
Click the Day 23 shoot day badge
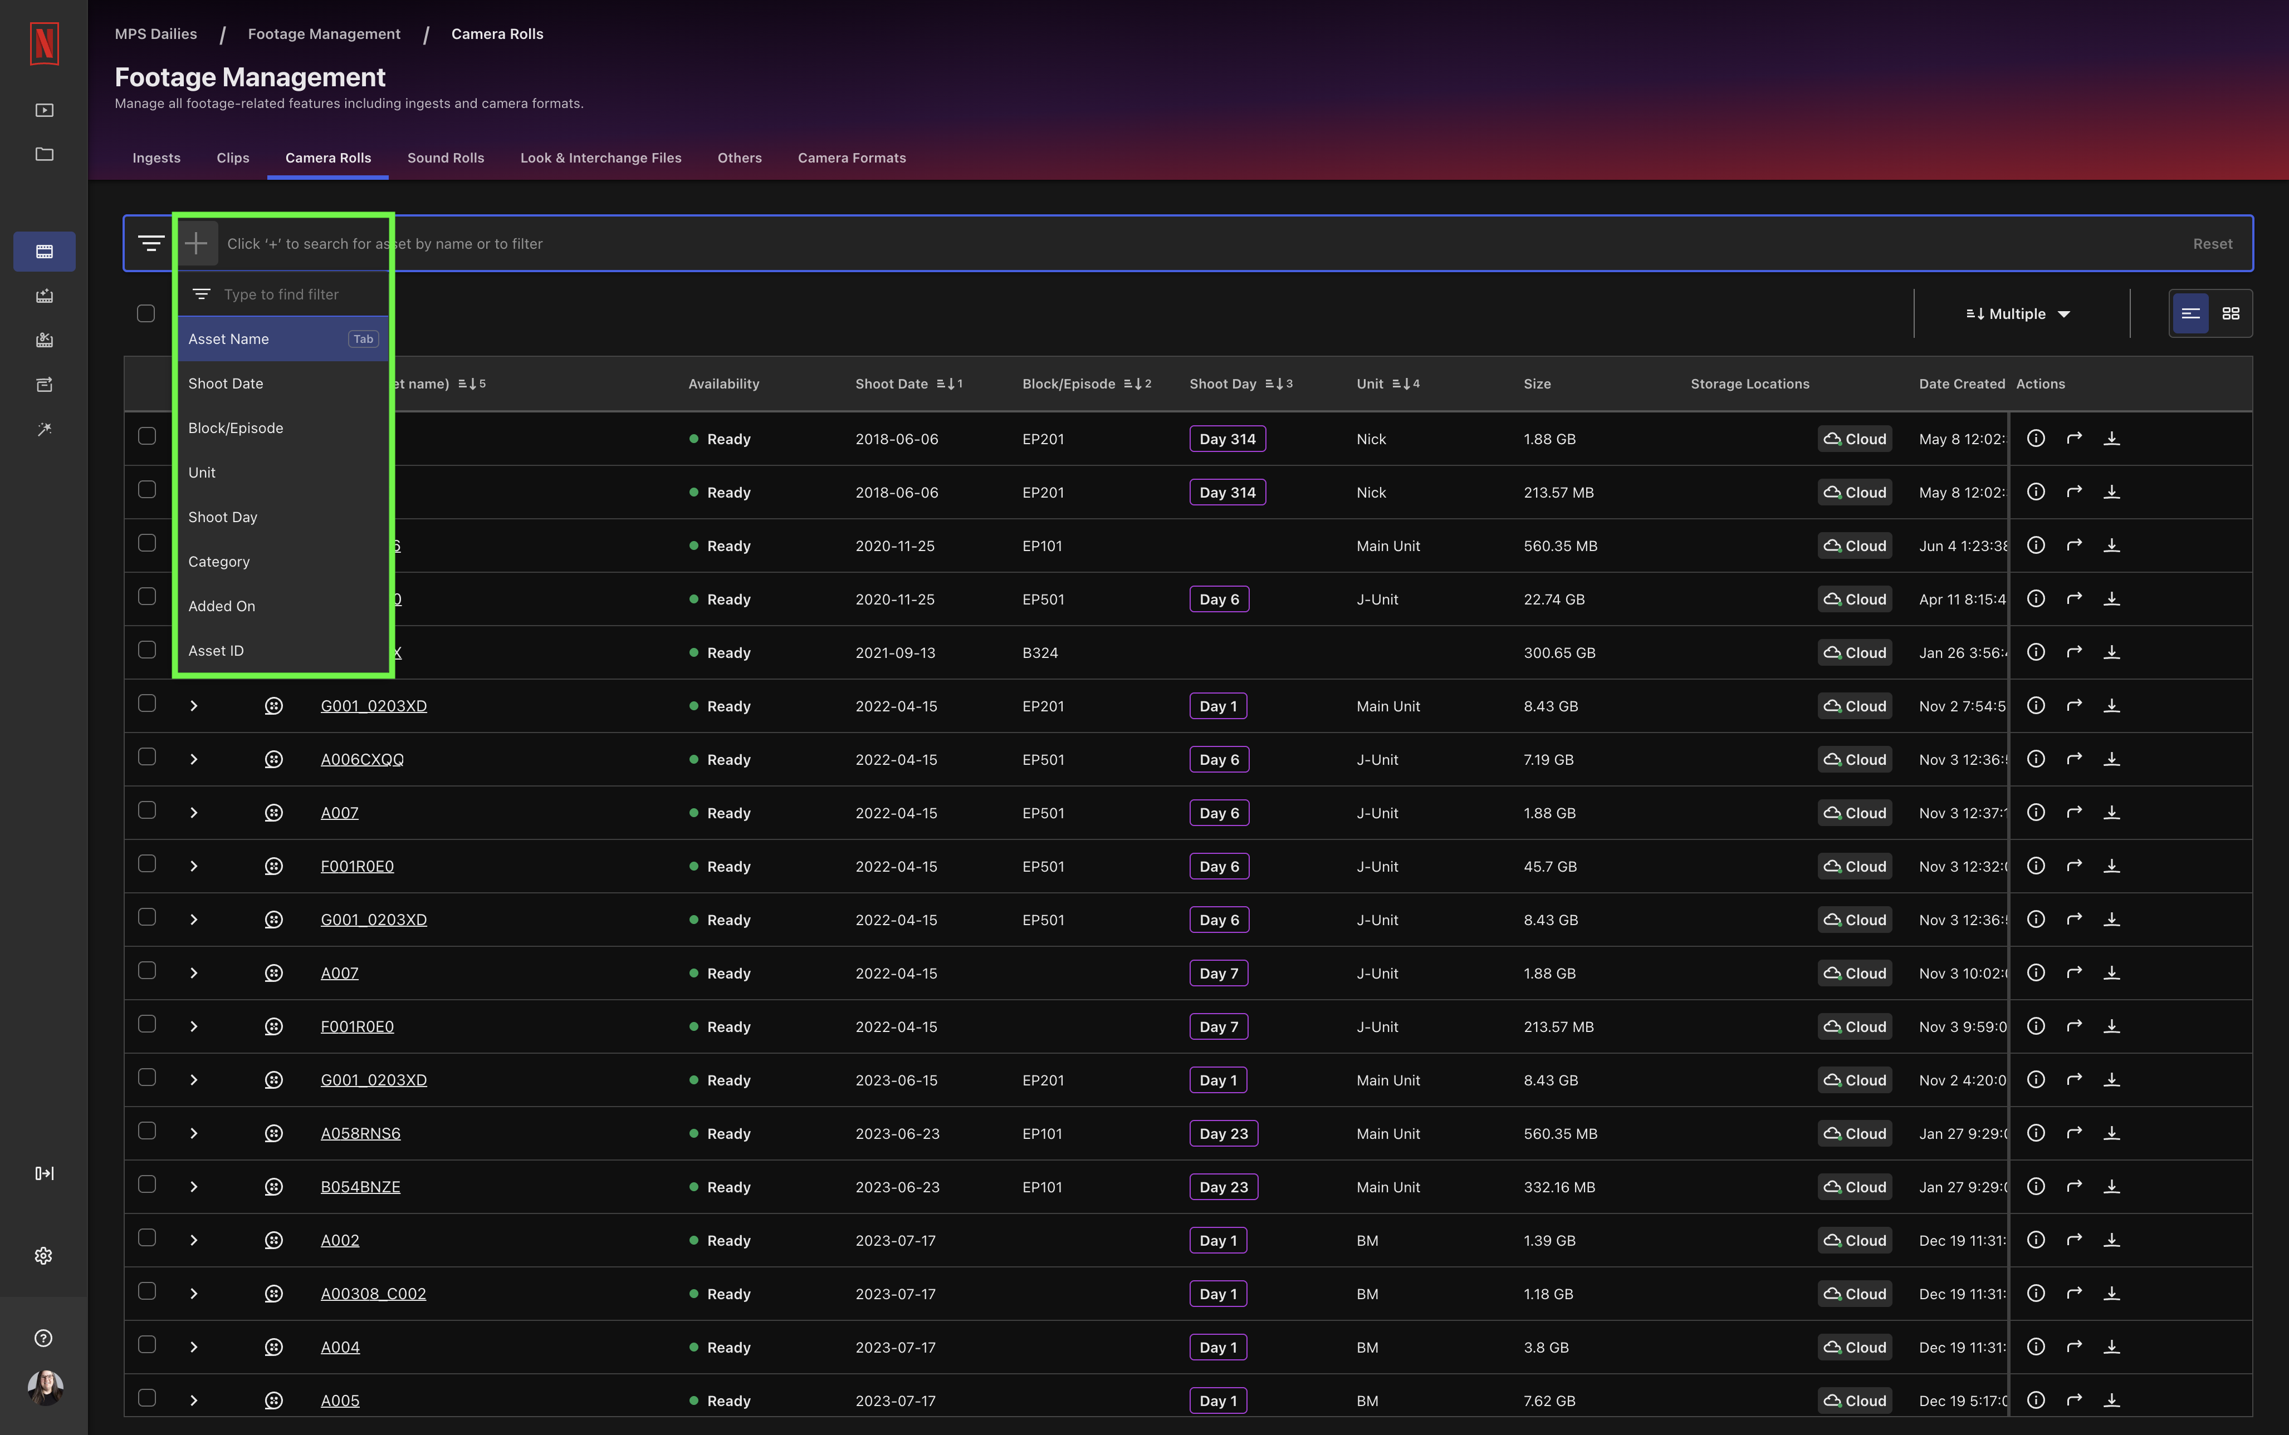click(1223, 1132)
